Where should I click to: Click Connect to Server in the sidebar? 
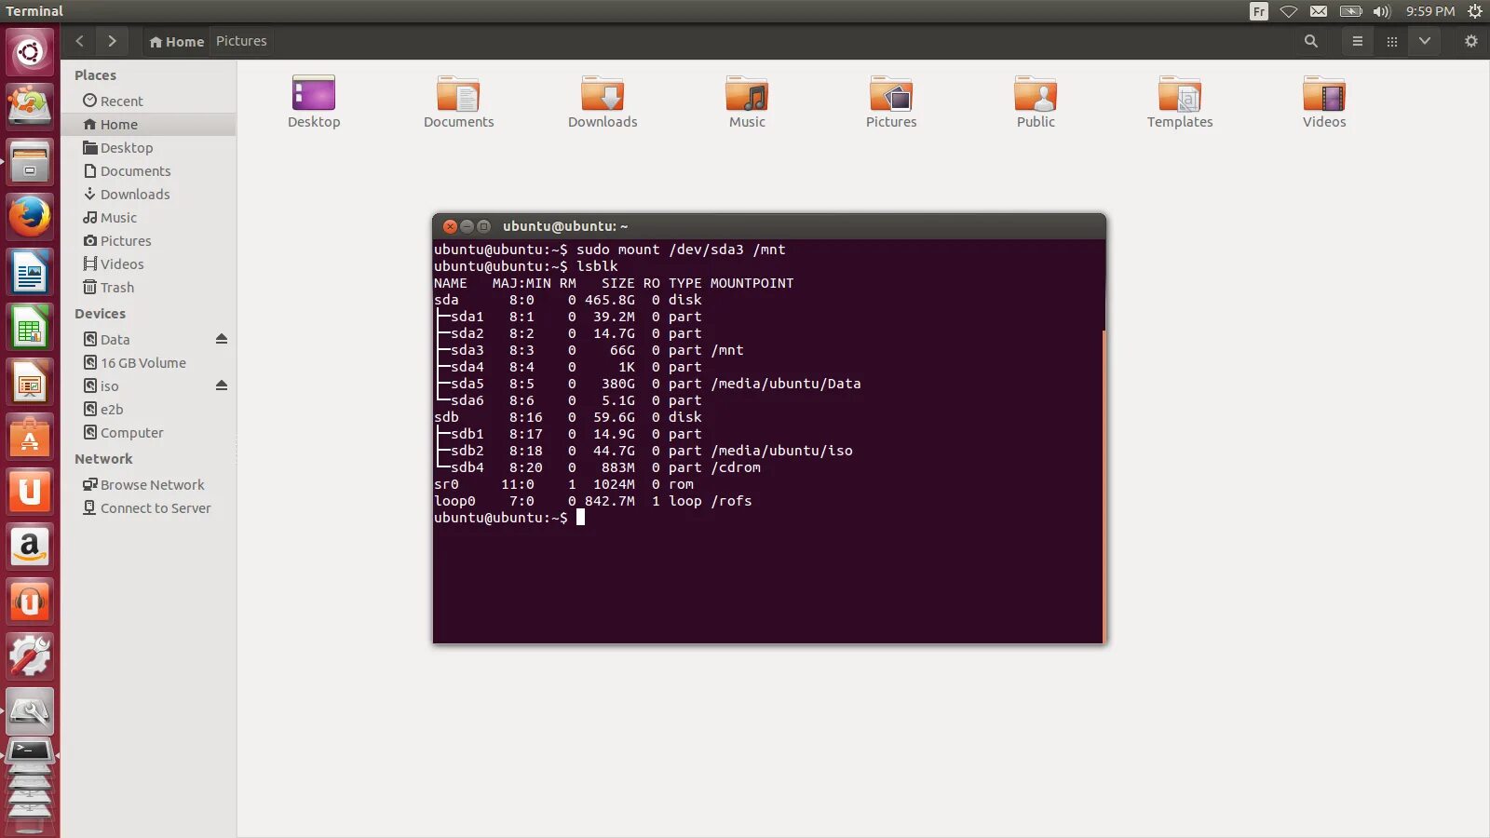pyautogui.click(x=148, y=507)
